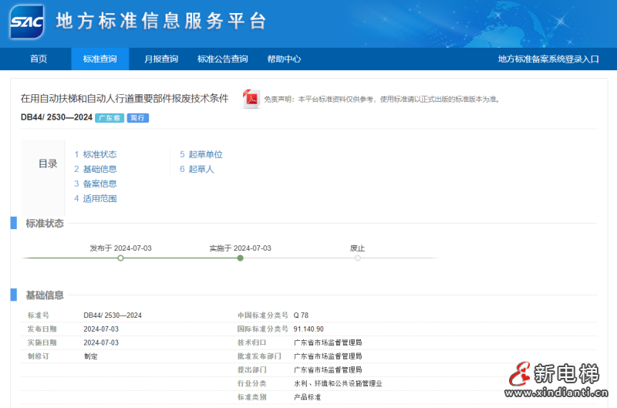Jump to 基础信息 in table of contents
617x408 pixels.
pyautogui.click(x=99, y=169)
